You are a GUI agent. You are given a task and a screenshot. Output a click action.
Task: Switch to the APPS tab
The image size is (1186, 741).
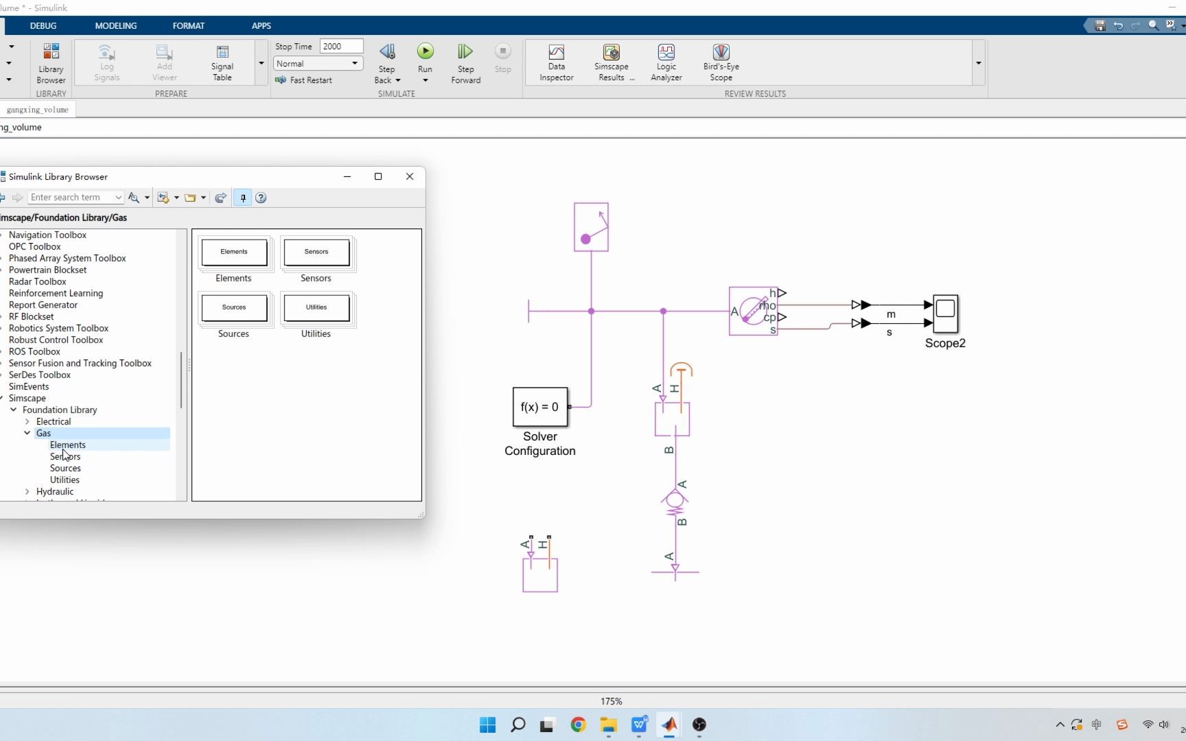(261, 25)
